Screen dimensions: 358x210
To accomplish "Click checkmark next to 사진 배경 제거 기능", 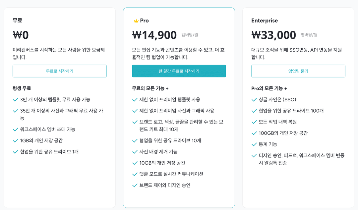I will pyautogui.click(x=135, y=151).
